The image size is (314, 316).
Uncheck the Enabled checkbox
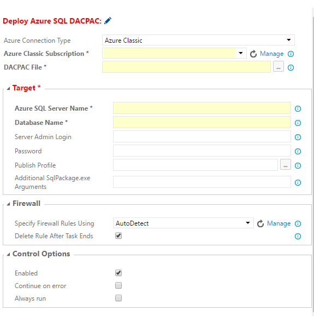point(119,273)
